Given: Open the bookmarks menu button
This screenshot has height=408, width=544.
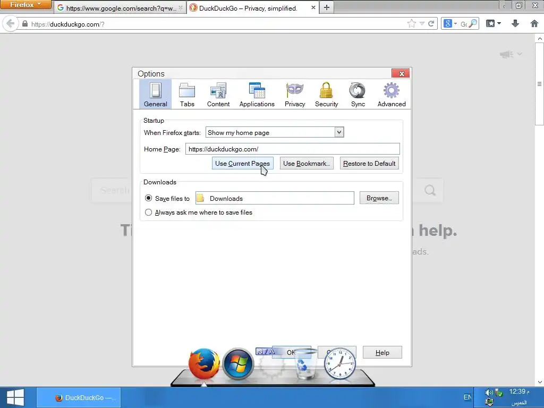Looking at the screenshot, I should [494, 23].
